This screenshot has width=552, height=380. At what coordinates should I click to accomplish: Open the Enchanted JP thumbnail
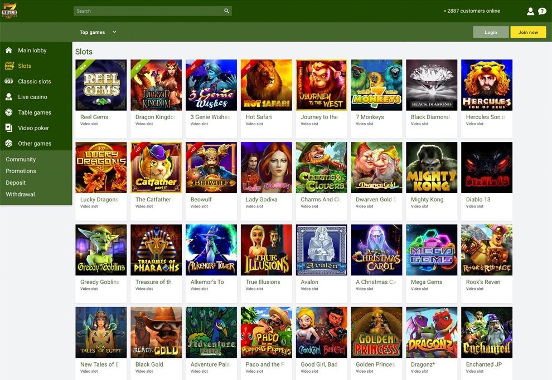click(487, 333)
